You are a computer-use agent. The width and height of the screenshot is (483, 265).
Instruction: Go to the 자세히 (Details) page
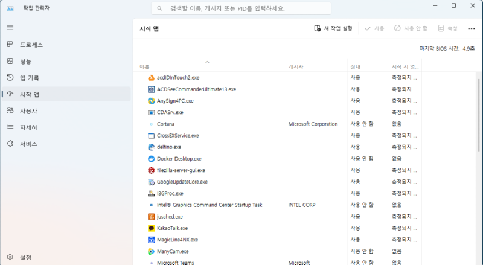[x=28, y=127]
